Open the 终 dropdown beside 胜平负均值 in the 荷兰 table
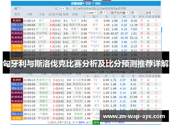The height and width of the screenshot is (125, 172). (x=134, y=12)
